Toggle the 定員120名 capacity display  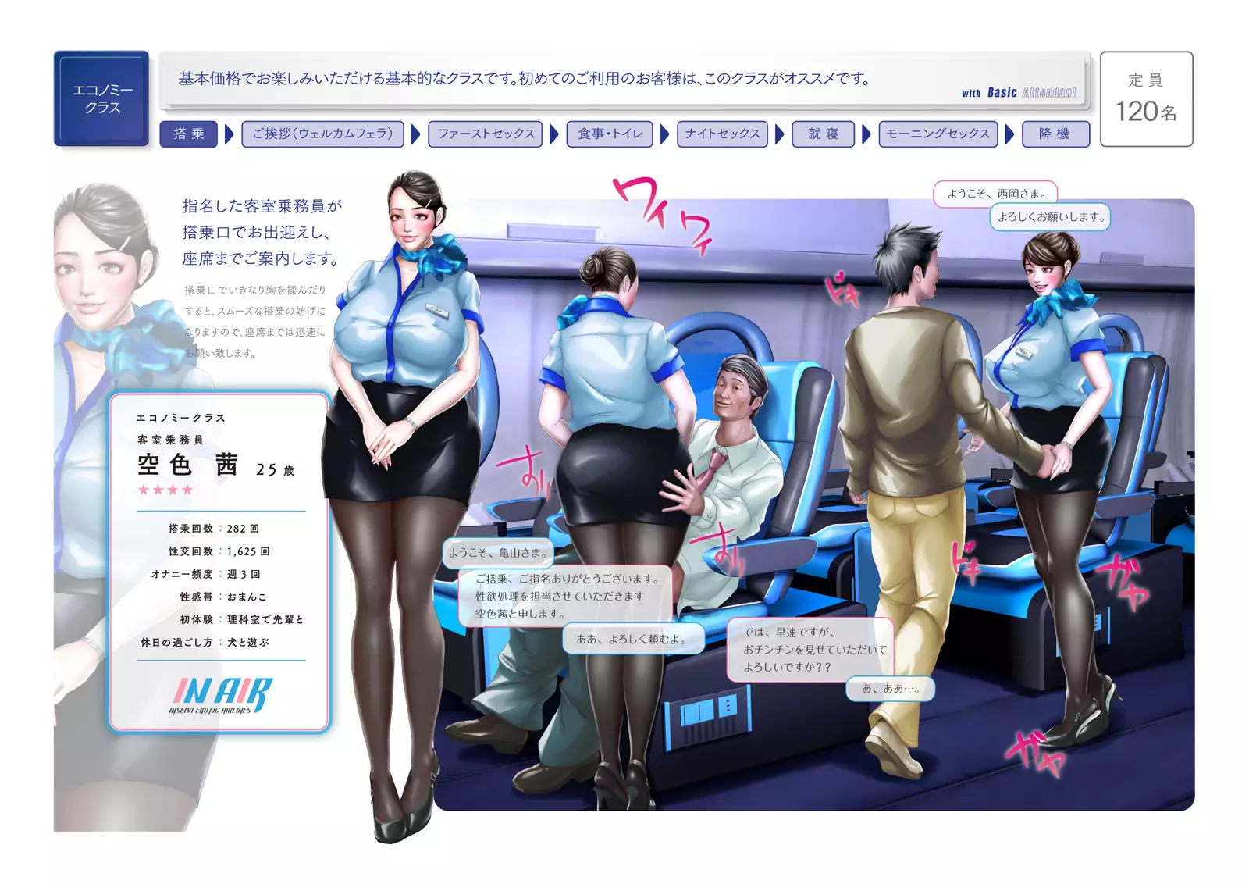1146,96
